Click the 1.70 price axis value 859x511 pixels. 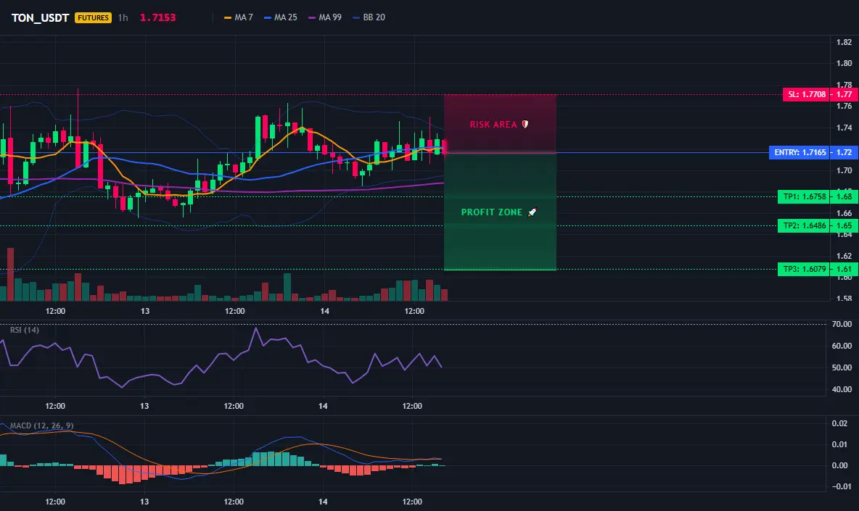[844, 170]
